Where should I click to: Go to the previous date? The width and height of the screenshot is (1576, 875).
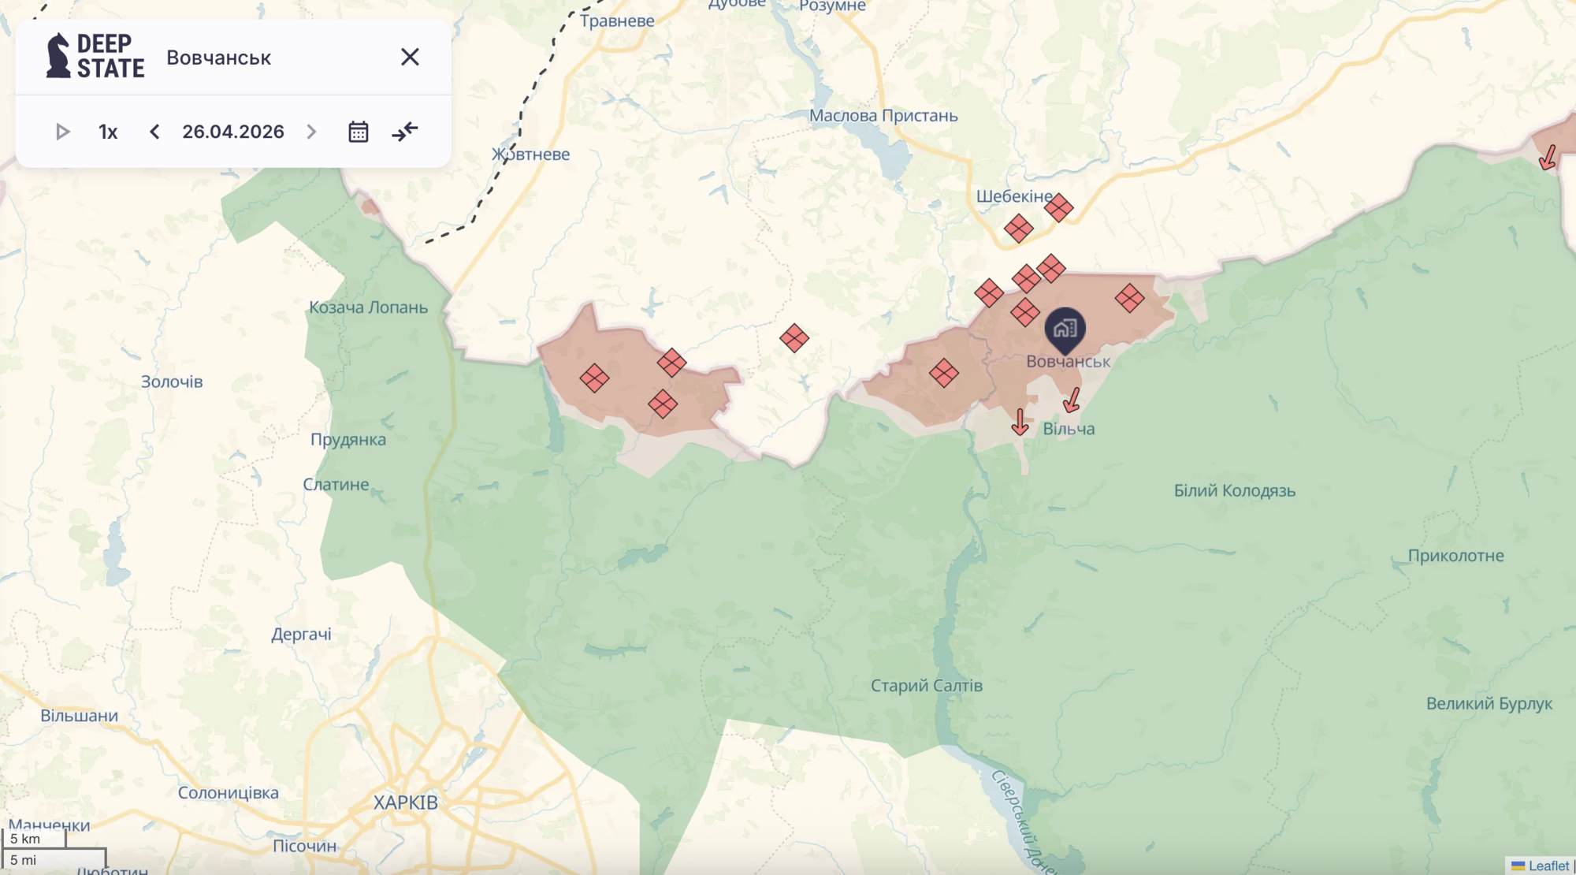click(x=154, y=132)
